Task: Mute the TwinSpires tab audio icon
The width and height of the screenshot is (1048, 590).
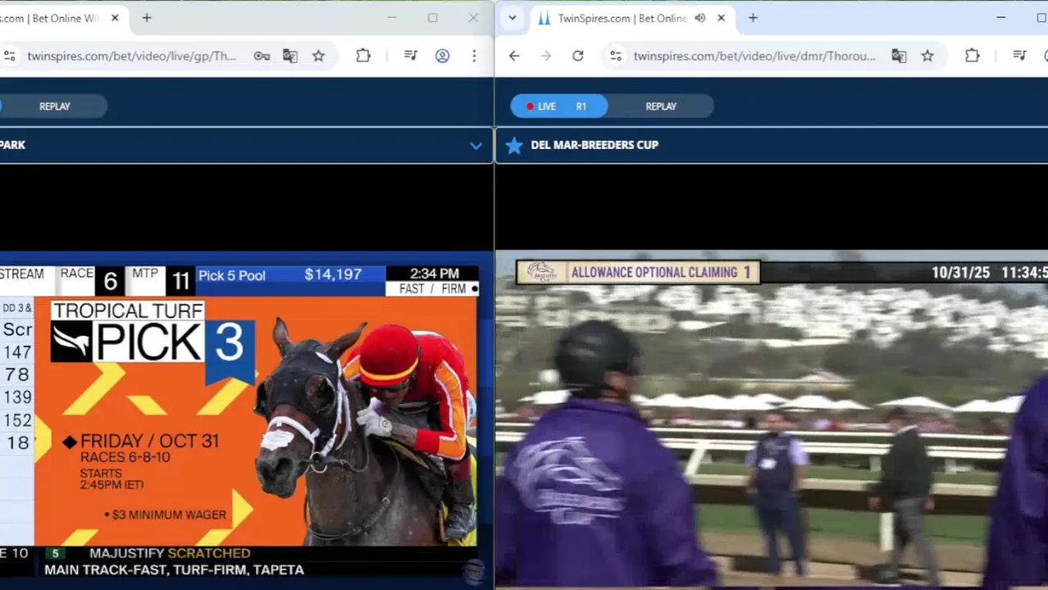Action: pyautogui.click(x=699, y=17)
